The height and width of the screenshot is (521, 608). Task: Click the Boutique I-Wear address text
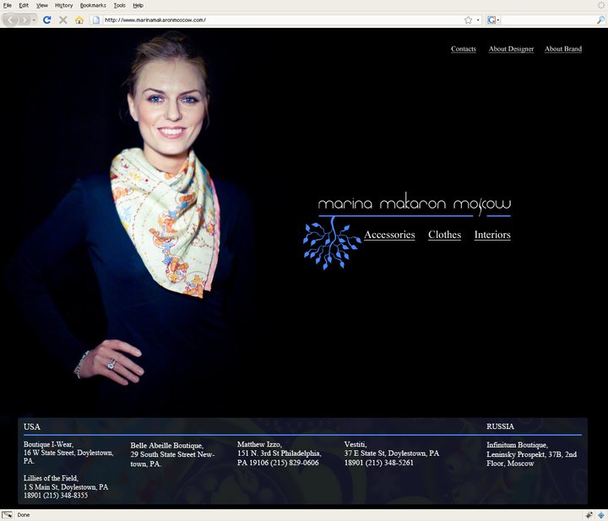click(68, 453)
